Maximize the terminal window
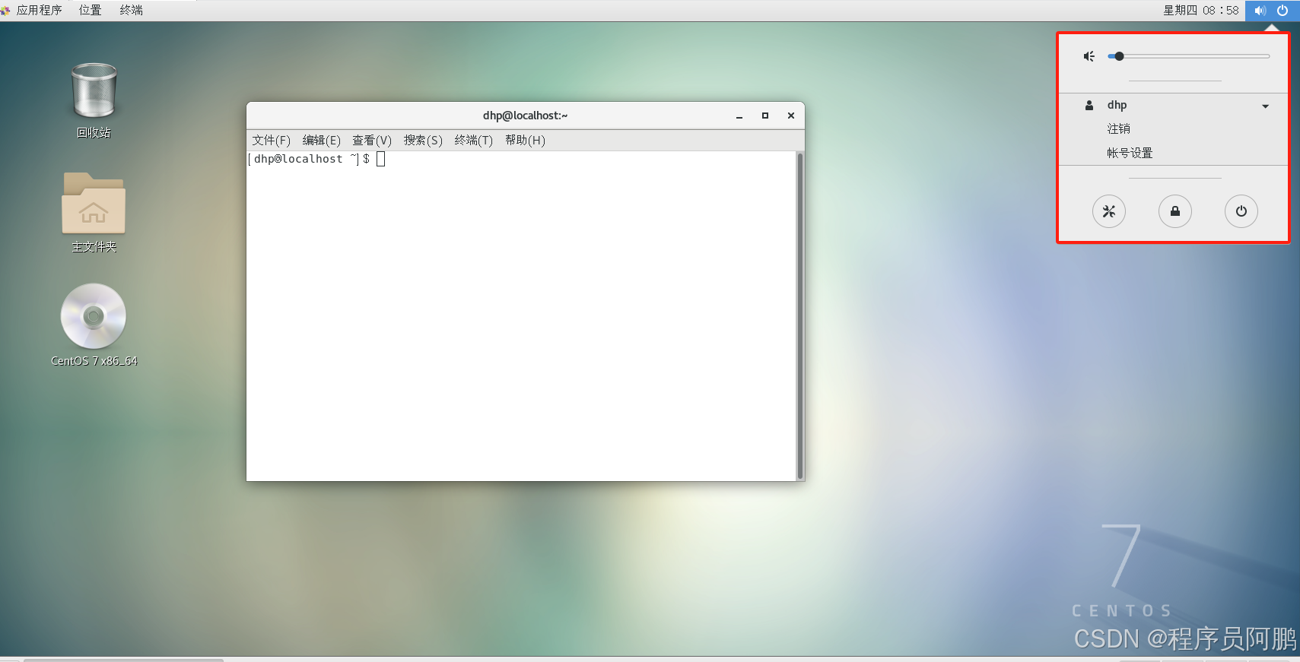This screenshot has height=662, width=1300. click(765, 116)
